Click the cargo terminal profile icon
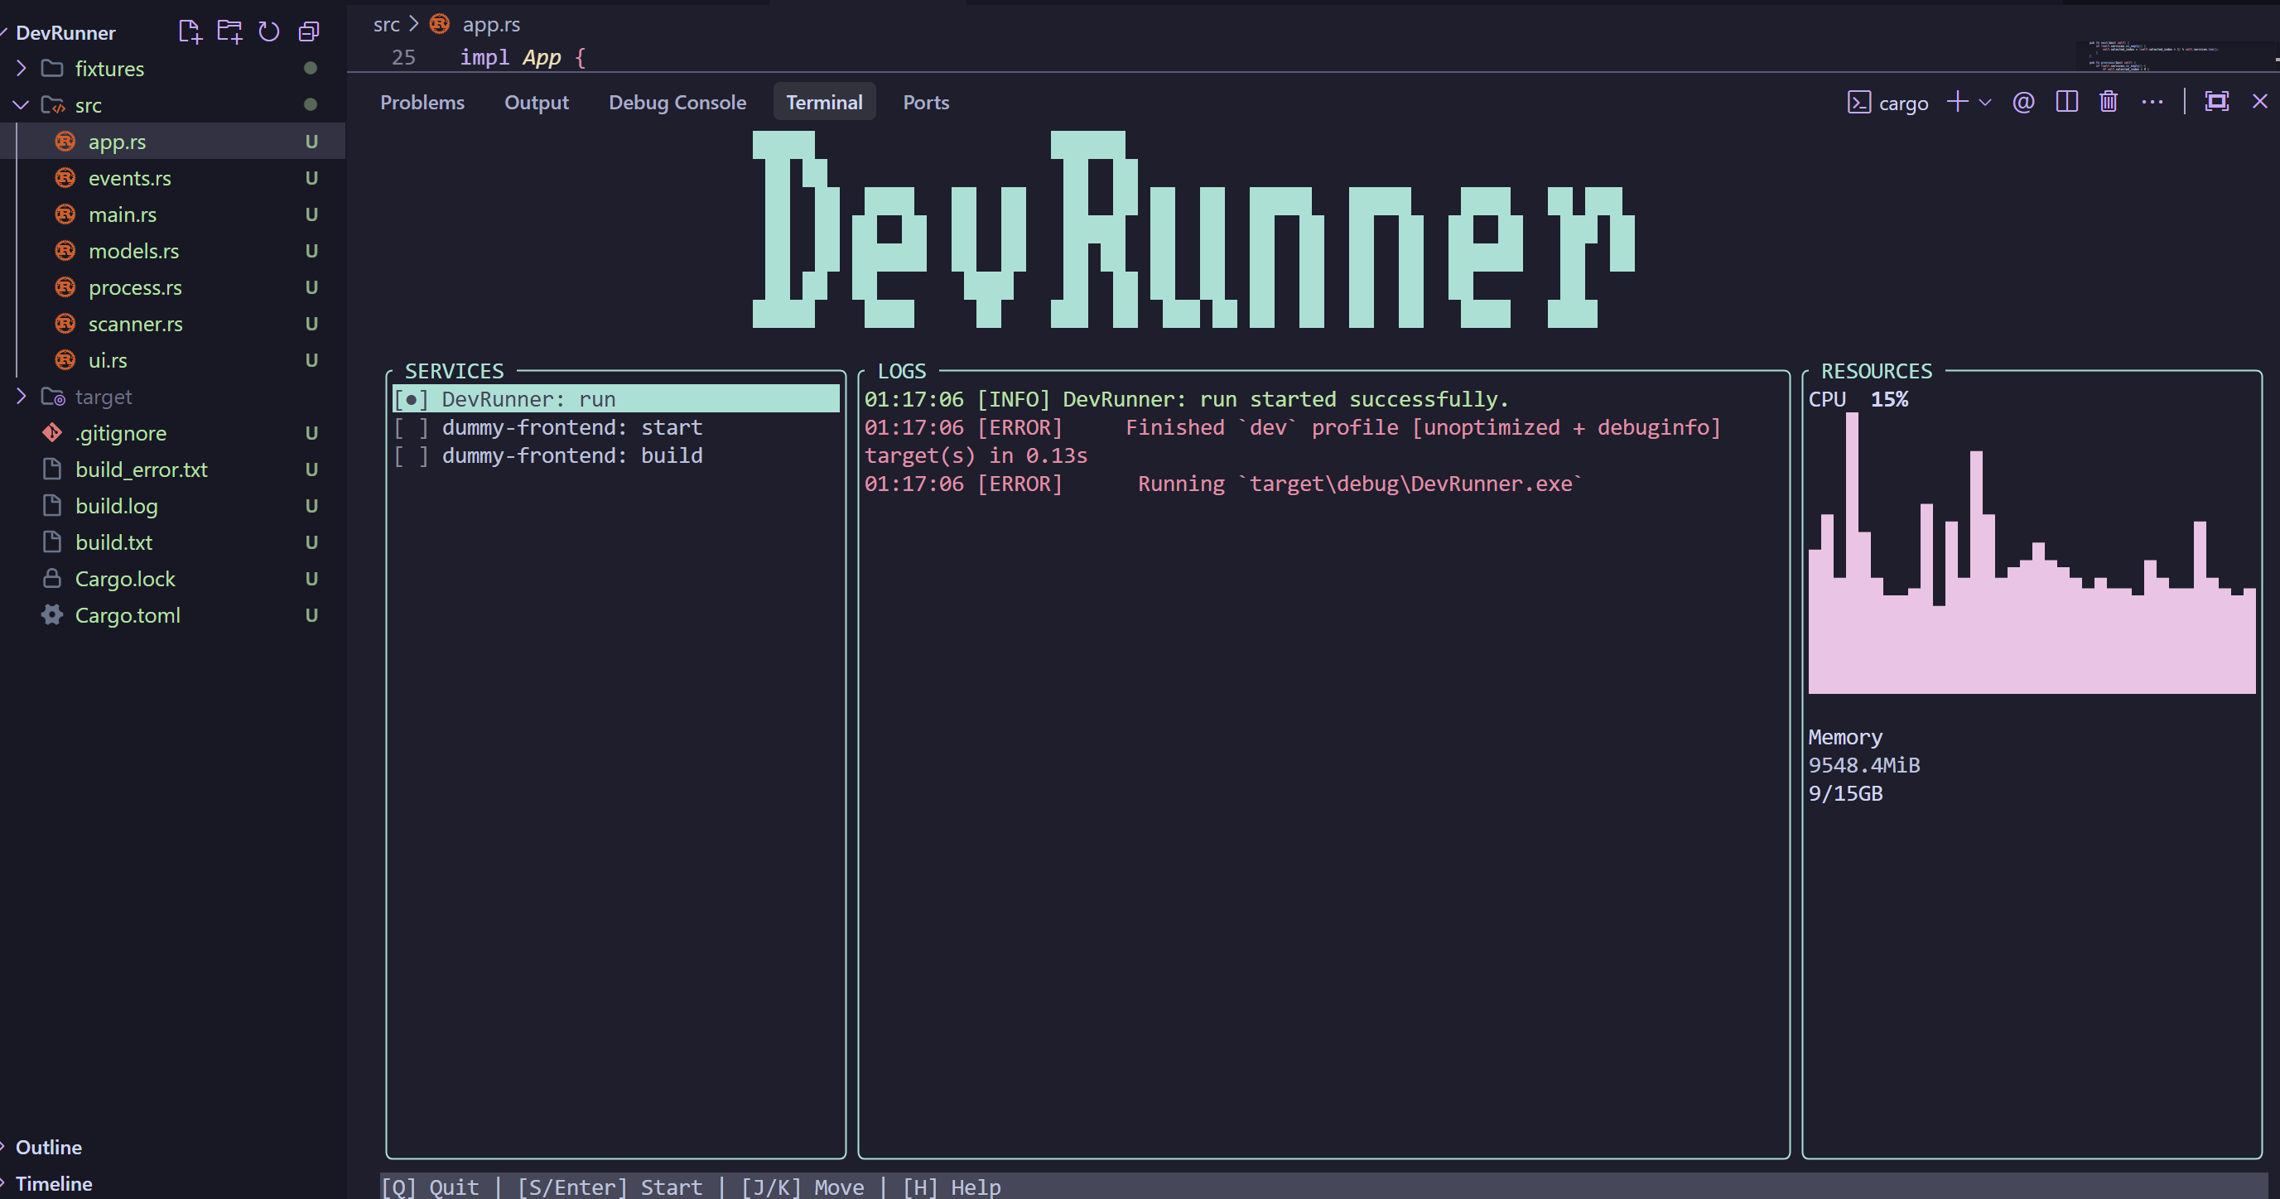The image size is (2280, 1199). point(1858,103)
